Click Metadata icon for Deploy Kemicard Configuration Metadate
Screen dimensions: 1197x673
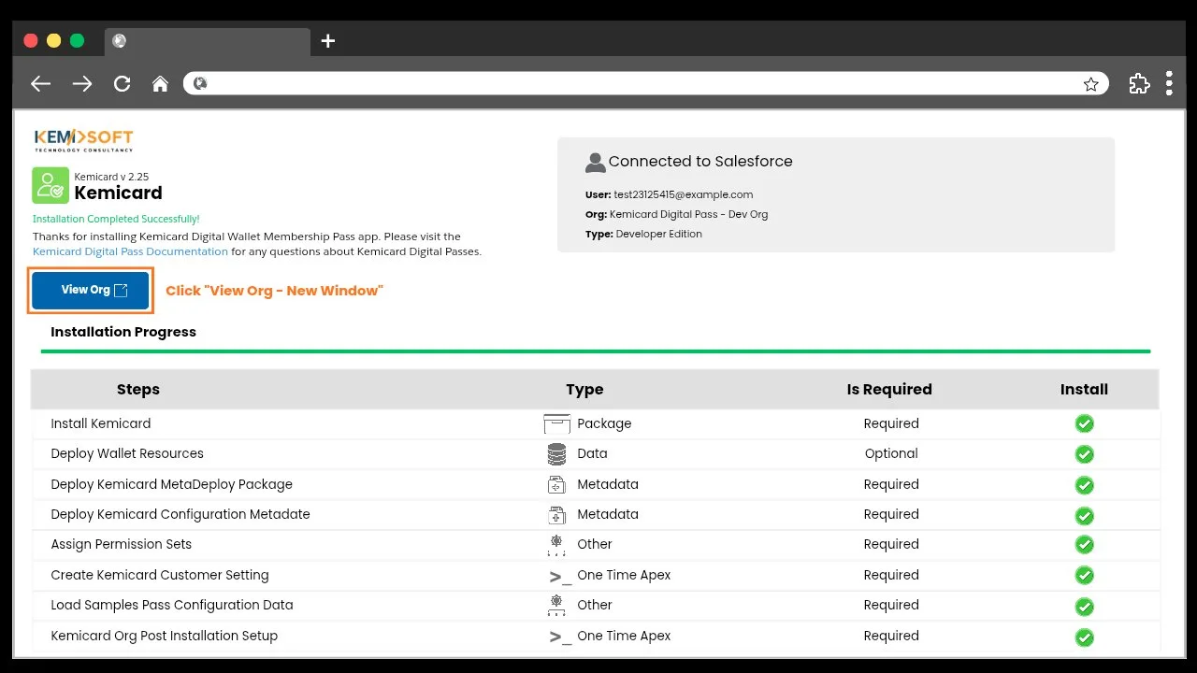tap(556, 515)
